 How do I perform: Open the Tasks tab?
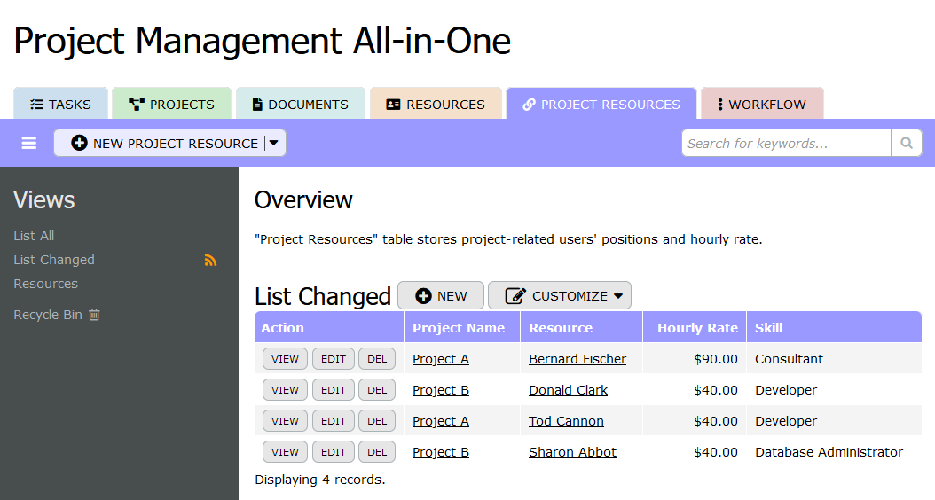tap(60, 104)
